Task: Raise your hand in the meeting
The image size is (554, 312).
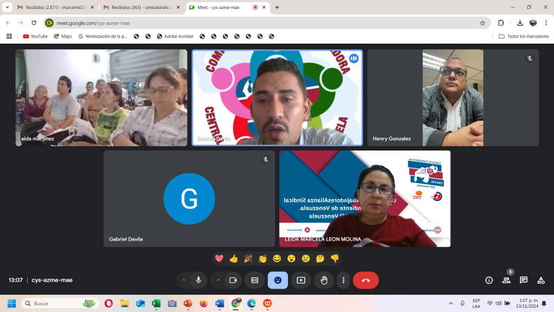Action: click(x=324, y=280)
